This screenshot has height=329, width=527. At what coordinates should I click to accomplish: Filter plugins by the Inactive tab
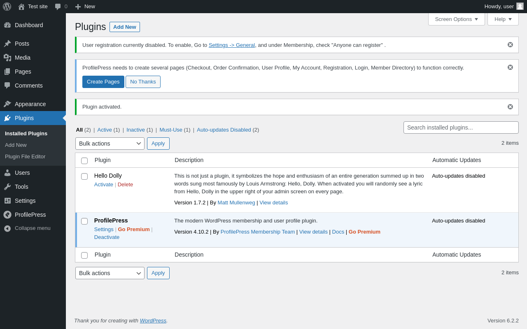pos(135,130)
